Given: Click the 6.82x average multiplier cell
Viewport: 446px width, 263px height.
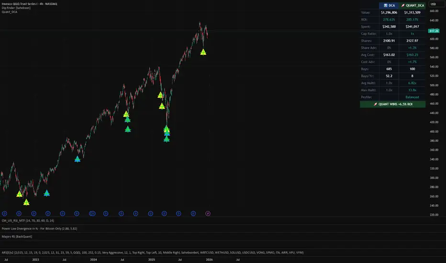Looking at the screenshot, I should pyautogui.click(x=412, y=83).
